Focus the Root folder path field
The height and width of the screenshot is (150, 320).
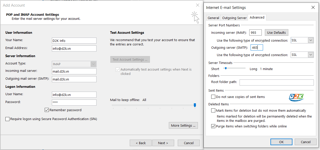click(x=277, y=82)
